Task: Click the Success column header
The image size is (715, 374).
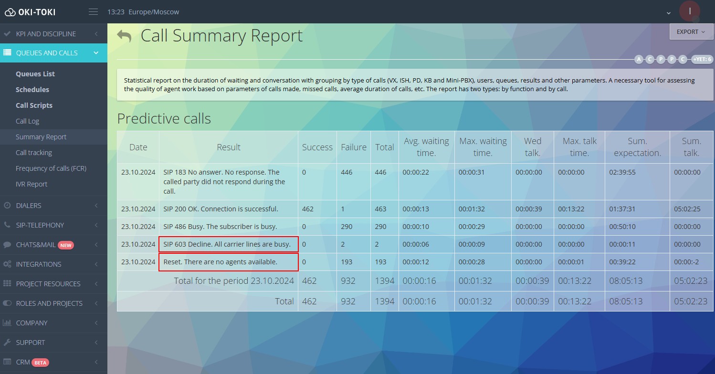Action: [317, 147]
